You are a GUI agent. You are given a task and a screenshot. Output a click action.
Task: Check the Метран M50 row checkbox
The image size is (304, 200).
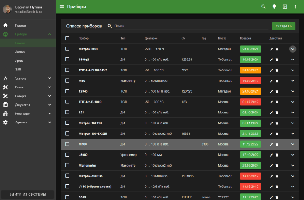click(67, 49)
